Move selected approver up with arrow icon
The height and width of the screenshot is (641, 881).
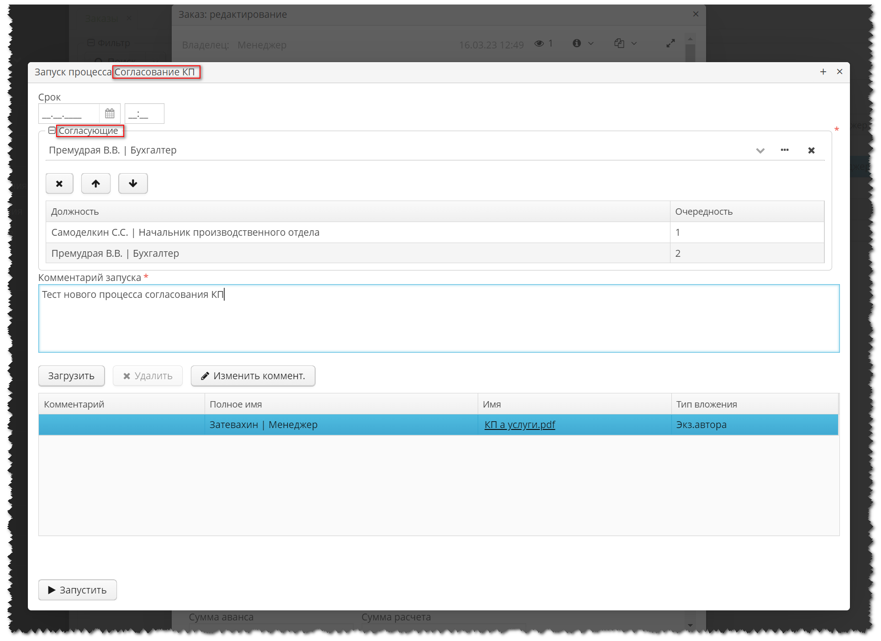[x=95, y=183]
